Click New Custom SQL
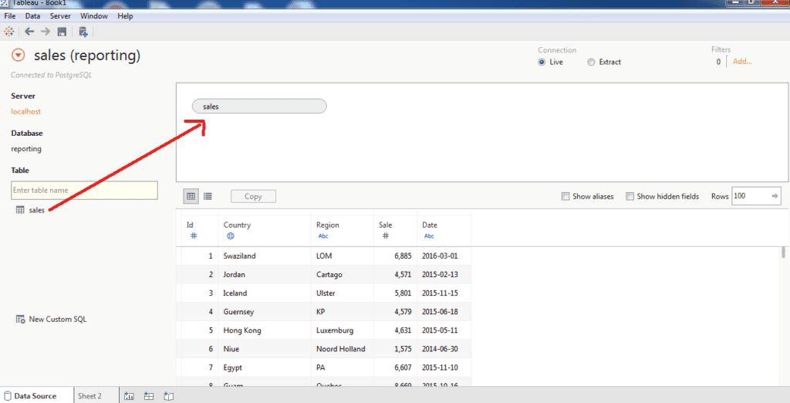790x403 pixels. [57, 320]
